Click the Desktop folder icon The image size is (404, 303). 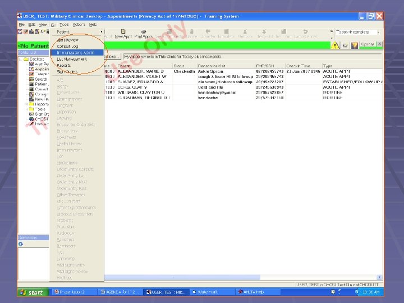click(x=26, y=59)
